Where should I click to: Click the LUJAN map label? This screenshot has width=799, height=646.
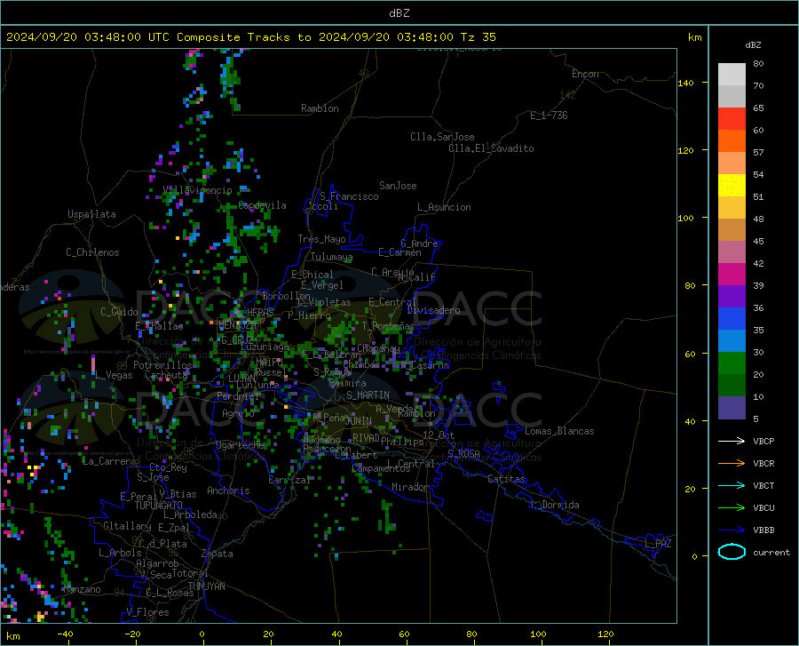241,379
